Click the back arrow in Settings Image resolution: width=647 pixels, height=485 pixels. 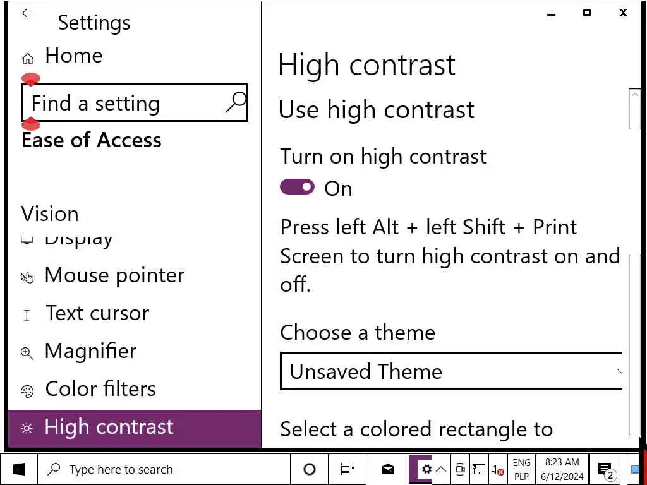pyautogui.click(x=27, y=13)
